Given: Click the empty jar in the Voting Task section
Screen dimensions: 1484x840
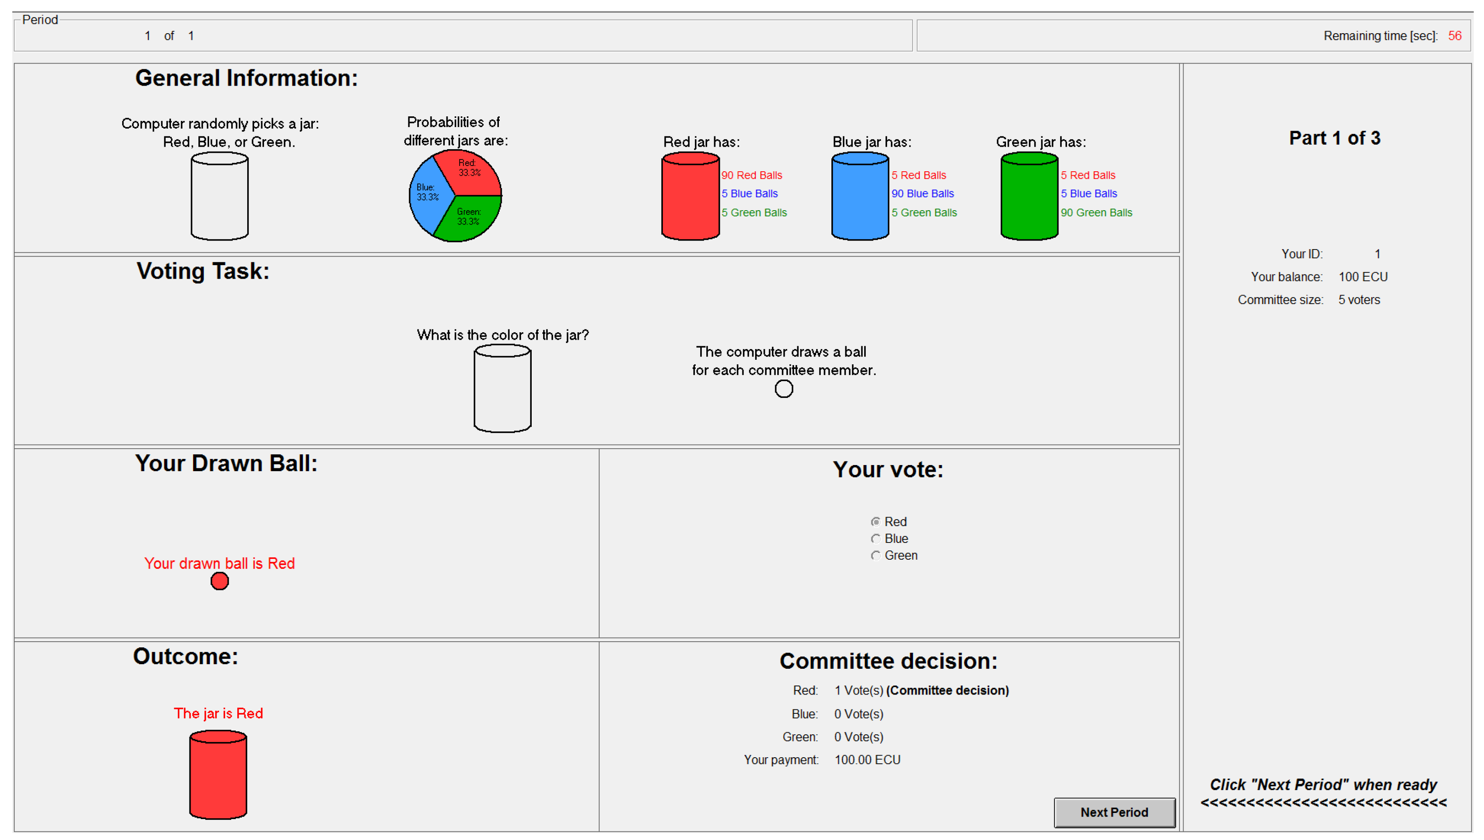Looking at the screenshot, I should click(502, 388).
